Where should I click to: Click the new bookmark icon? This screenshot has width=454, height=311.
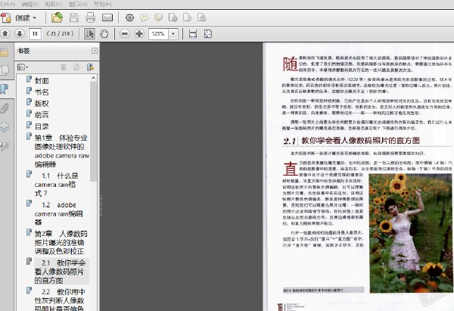point(76,67)
